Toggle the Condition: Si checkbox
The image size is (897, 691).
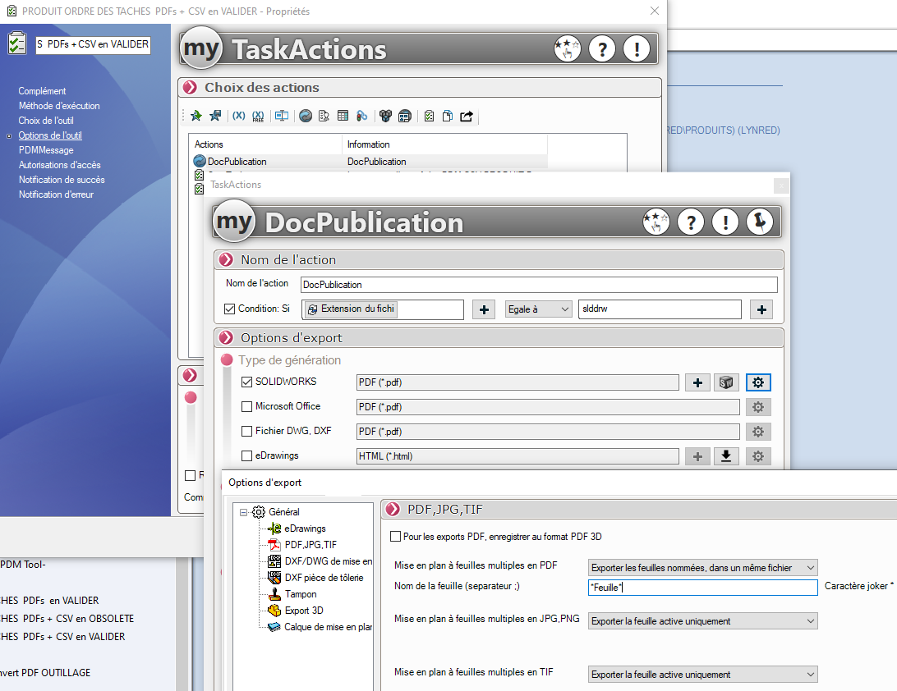pyautogui.click(x=230, y=309)
